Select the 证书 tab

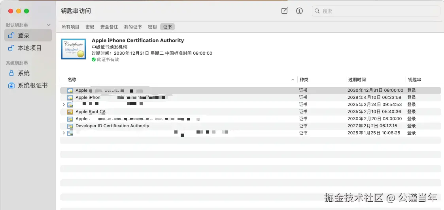167,27
